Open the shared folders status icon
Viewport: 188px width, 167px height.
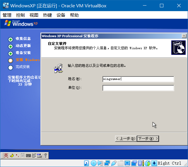[x=120, y=163]
